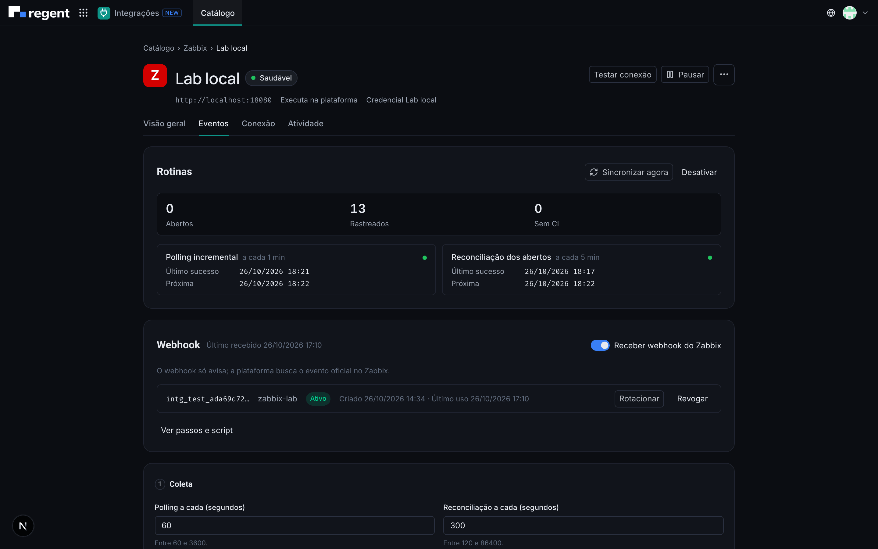
Task: Select the Eventos tab
Action: tap(213, 124)
